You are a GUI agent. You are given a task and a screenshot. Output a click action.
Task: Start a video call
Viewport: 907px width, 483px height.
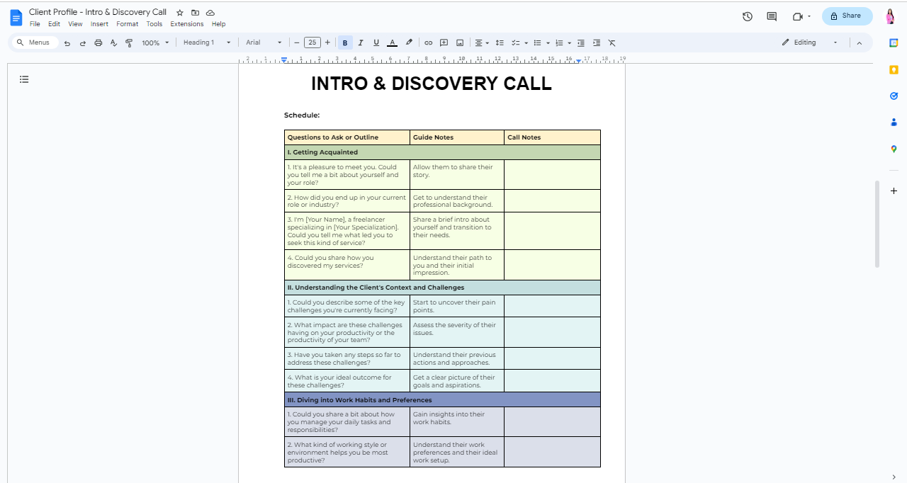pyautogui.click(x=798, y=16)
